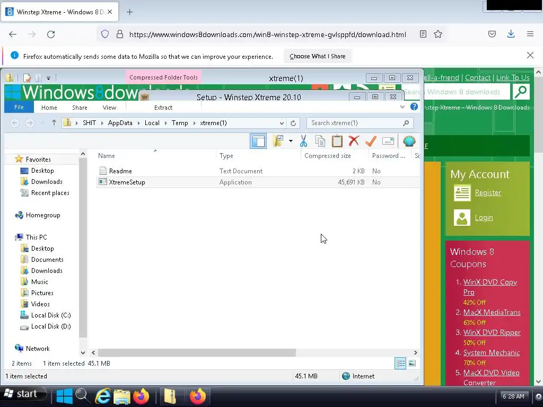Sort by Compressed size column header
This screenshot has width=543, height=407.
tap(328, 156)
